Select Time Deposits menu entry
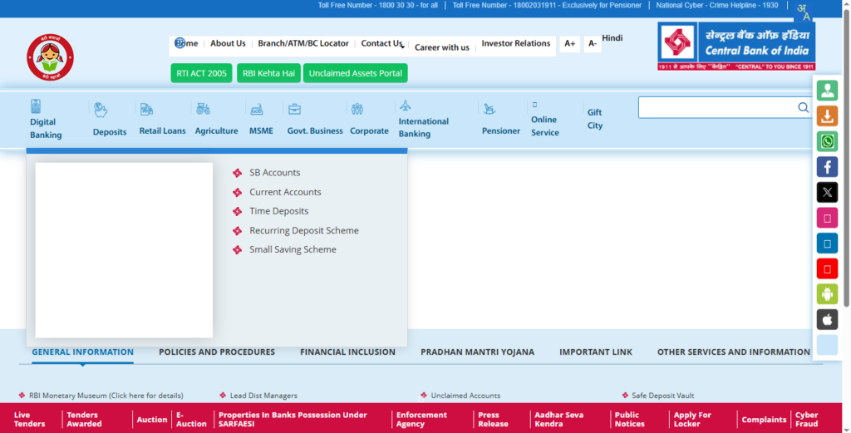Image resolution: width=851 pixels, height=433 pixels. click(x=278, y=211)
